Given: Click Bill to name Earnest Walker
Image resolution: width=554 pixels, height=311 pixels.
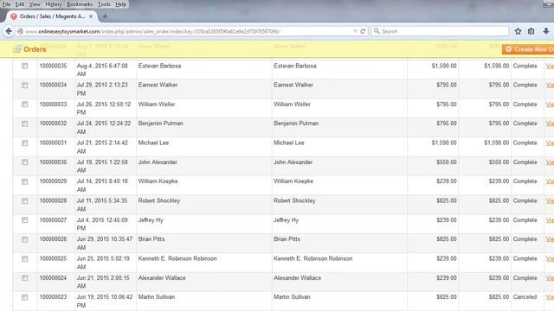Looking at the screenshot, I should point(158,85).
